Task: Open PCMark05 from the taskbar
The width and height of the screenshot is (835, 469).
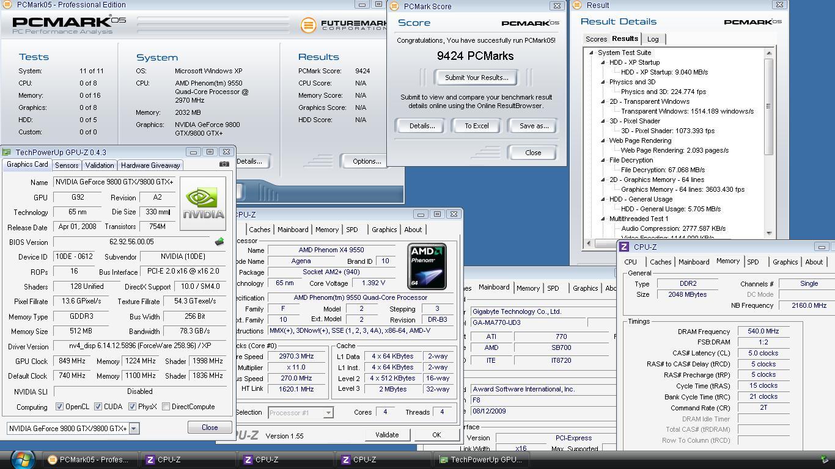Action: [x=89, y=460]
